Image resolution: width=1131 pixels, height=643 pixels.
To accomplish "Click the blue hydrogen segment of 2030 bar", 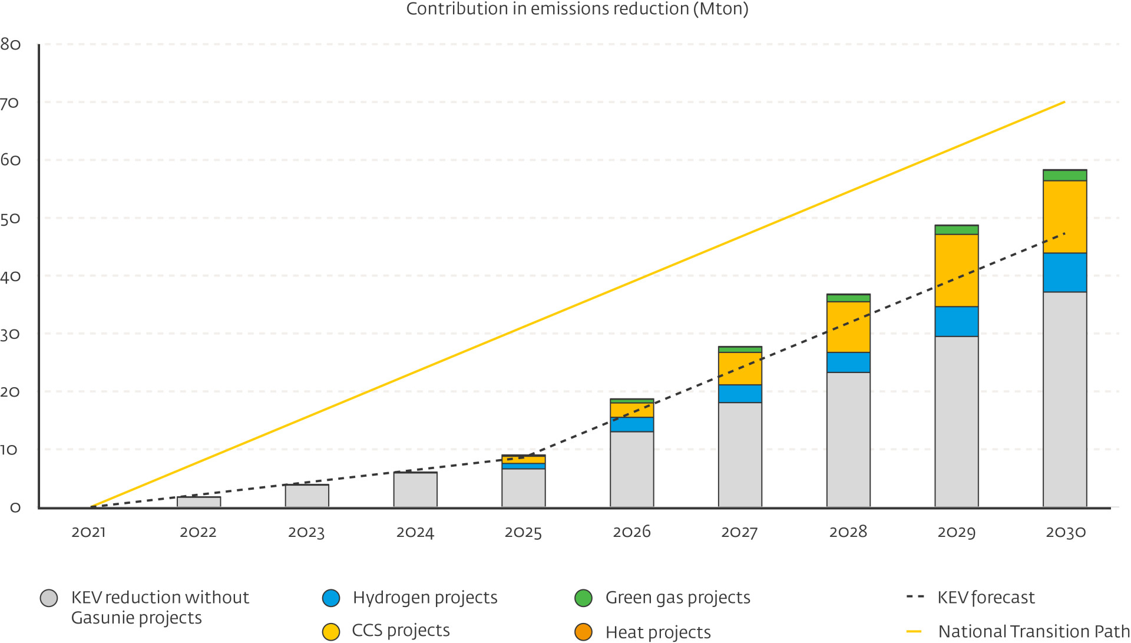I will (1065, 272).
